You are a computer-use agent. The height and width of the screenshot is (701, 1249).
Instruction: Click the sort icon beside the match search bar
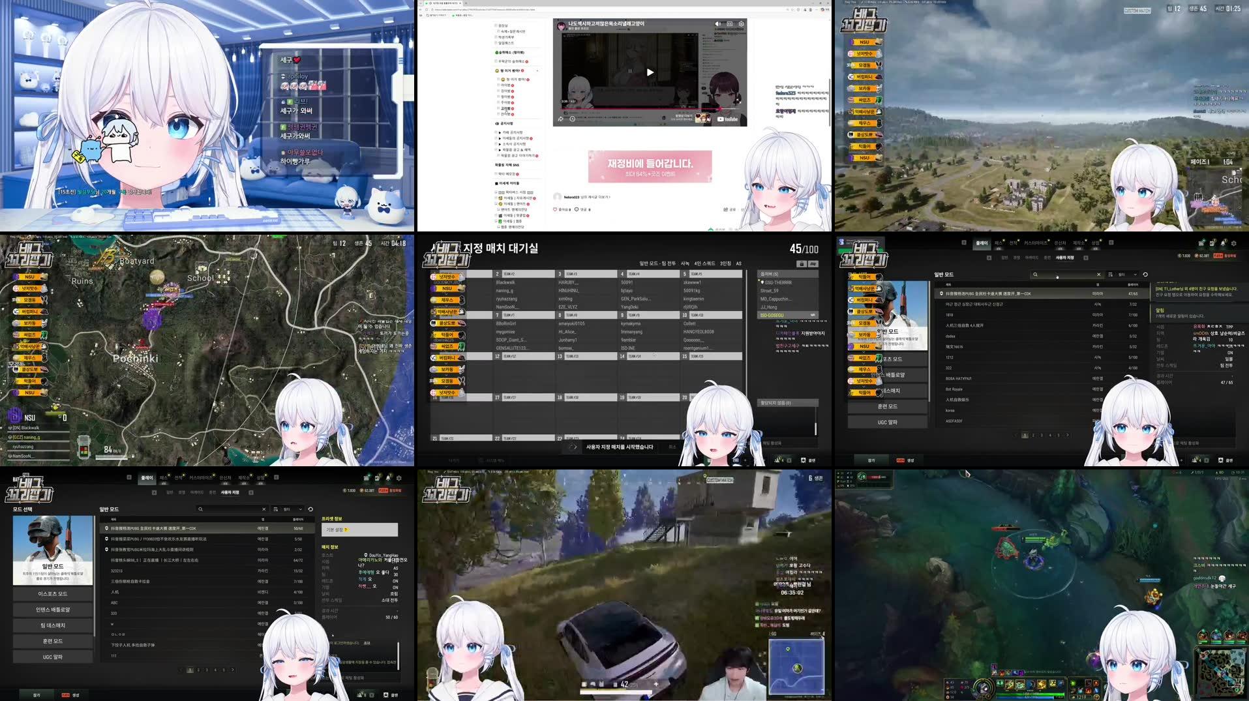click(x=1111, y=275)
